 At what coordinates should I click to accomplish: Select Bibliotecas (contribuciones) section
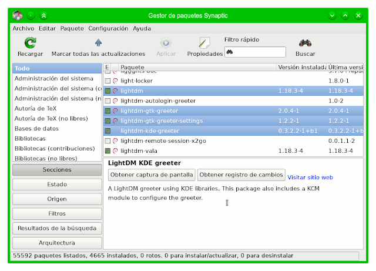[x=57, y=149]
